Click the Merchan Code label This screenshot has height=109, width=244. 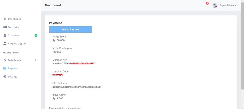pos(60,71)
